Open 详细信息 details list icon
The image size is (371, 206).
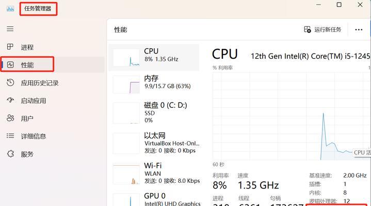(10, 136)
